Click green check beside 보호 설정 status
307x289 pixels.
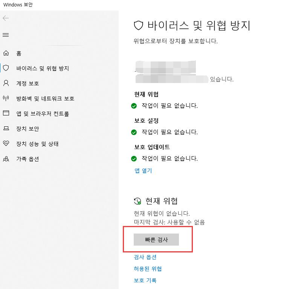[134, 132]
